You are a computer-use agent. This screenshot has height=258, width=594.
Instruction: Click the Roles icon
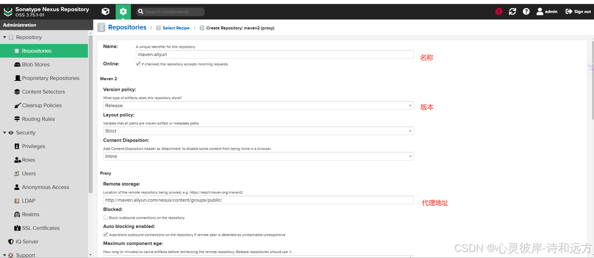coord(17,160)
